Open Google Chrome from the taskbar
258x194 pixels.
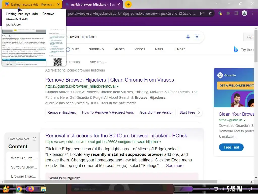click(19, 189)
